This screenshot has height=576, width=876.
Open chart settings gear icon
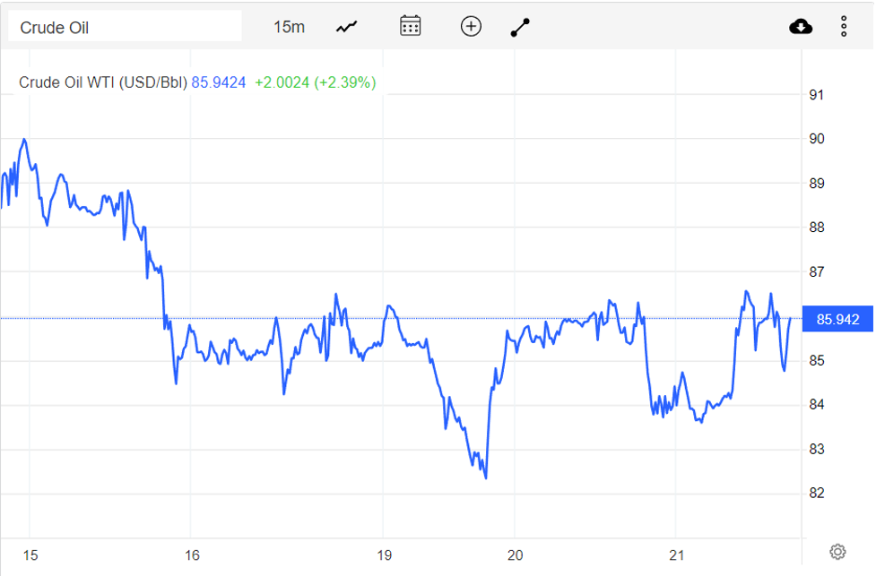click(x=837, y=551)
